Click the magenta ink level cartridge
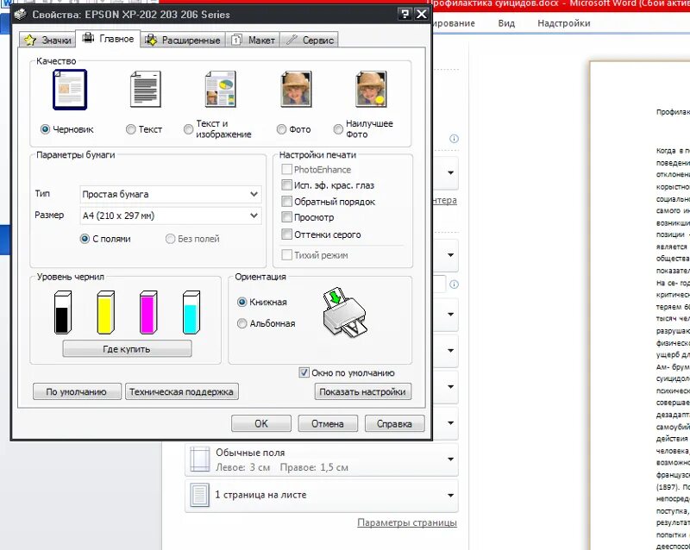Screen dimensions: 690x550 [148, 312]
